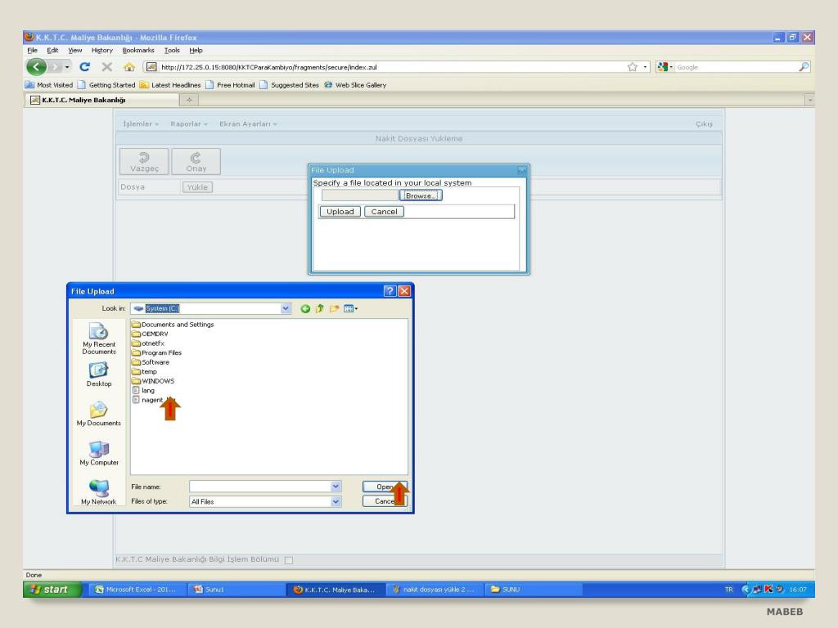Open the search engine selector dropdown
Viewport: 838px width, 628px height.
tap(665, 67)
